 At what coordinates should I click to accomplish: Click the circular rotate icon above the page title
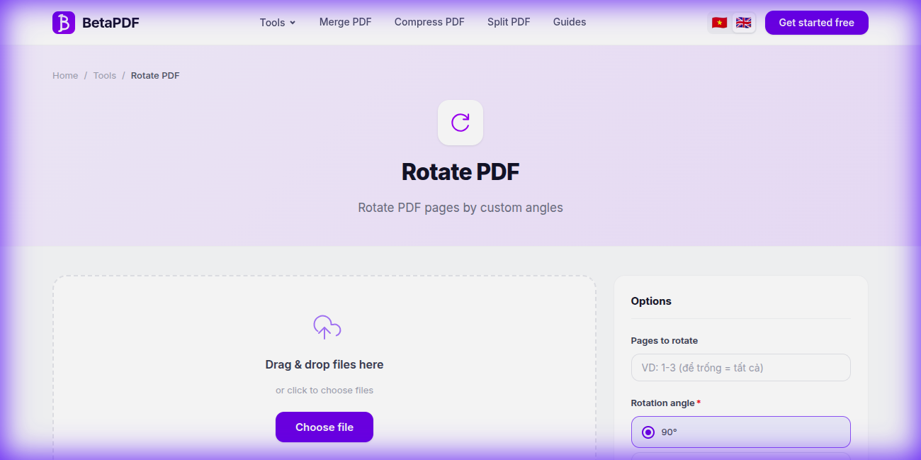[460, 123]
